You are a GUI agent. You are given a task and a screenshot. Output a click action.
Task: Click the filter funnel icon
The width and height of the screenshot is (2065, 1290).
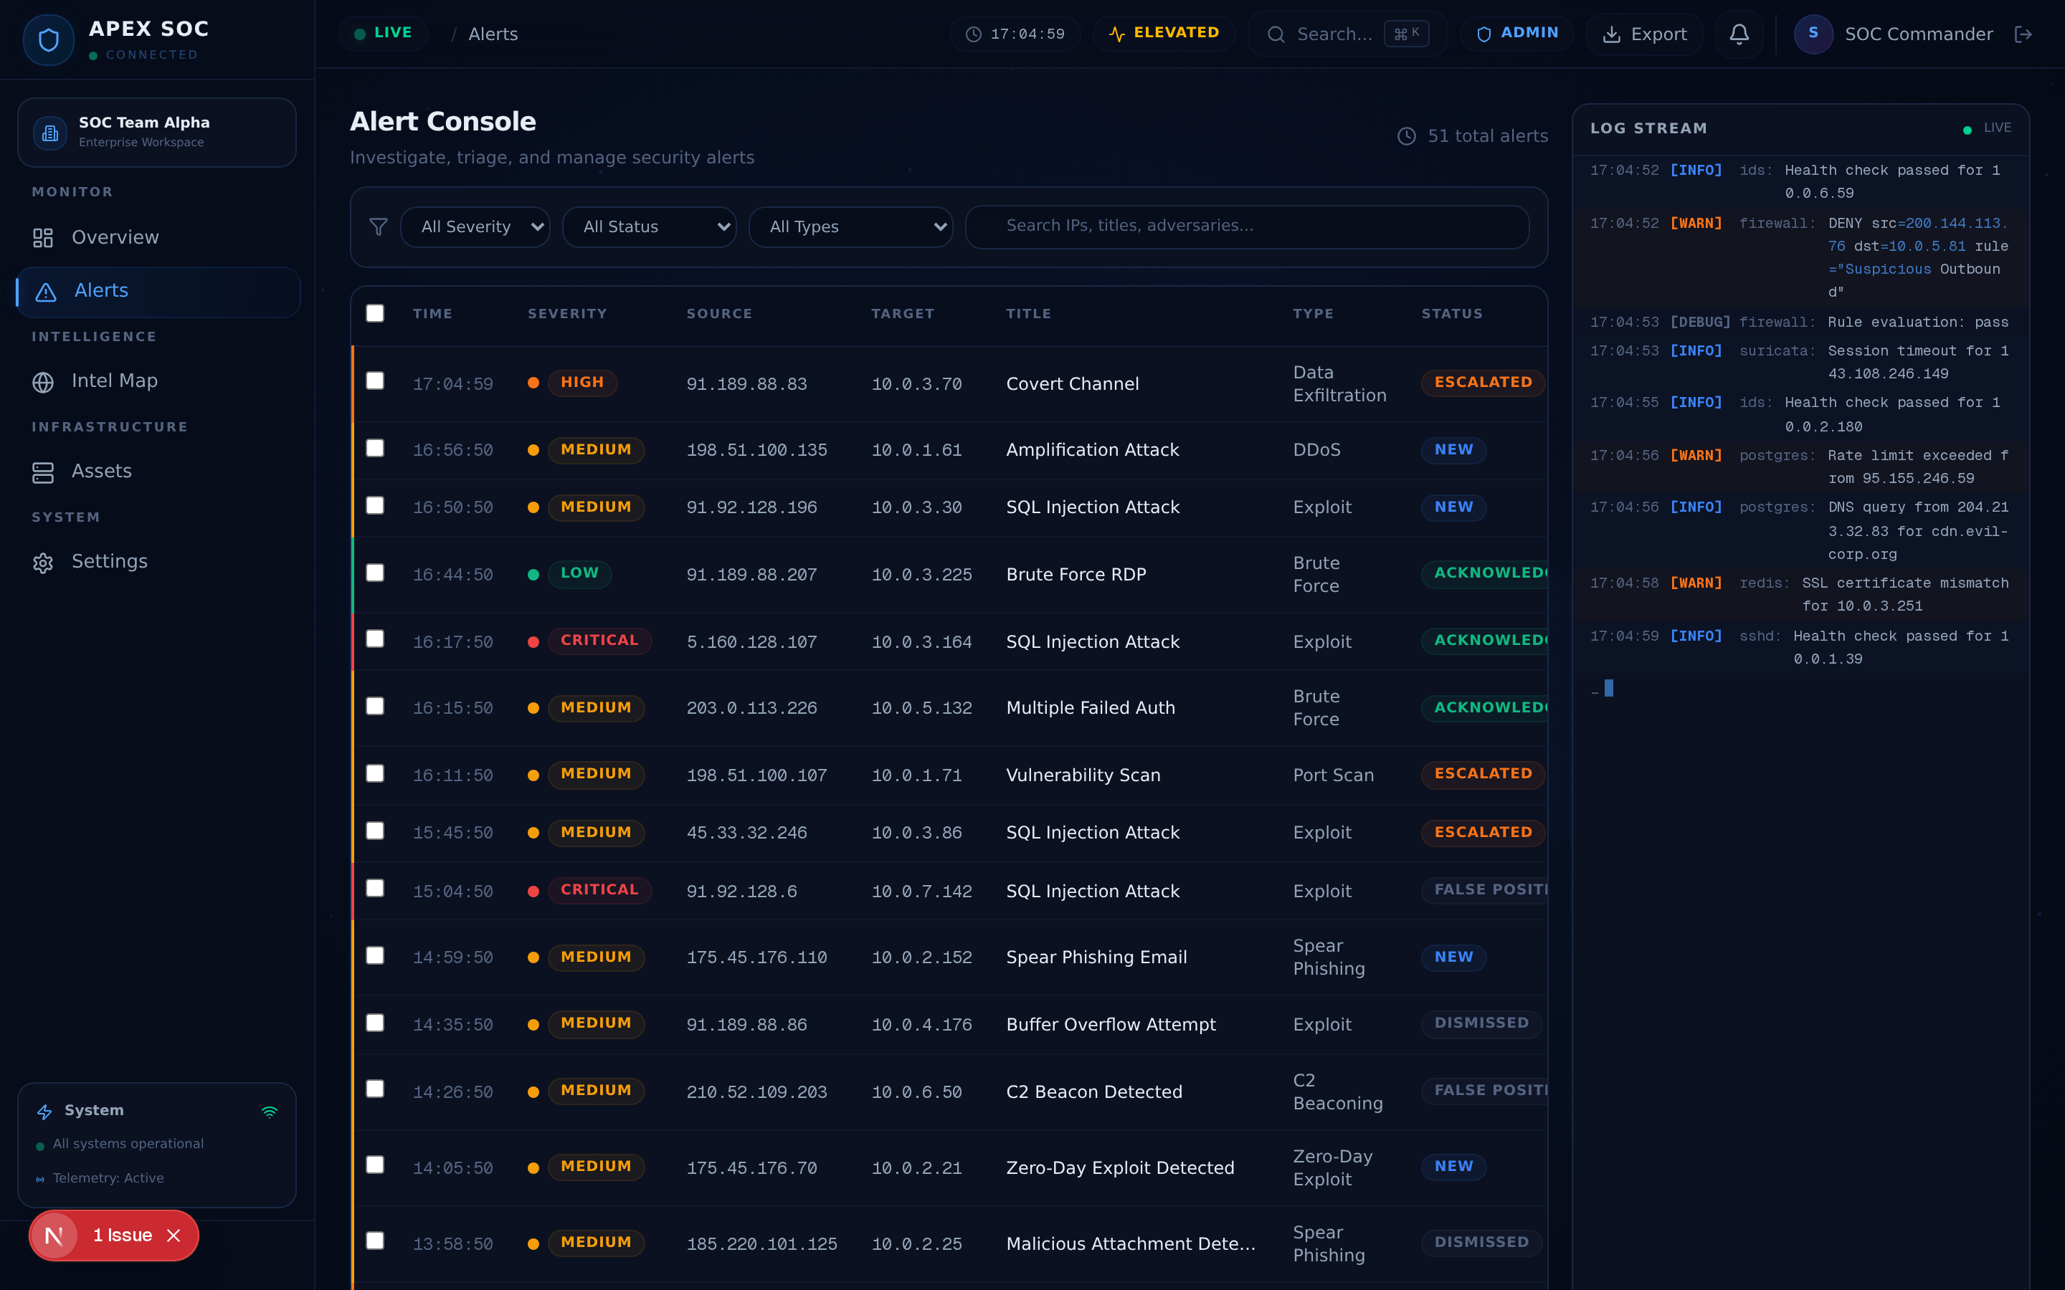tap(378, 226)
